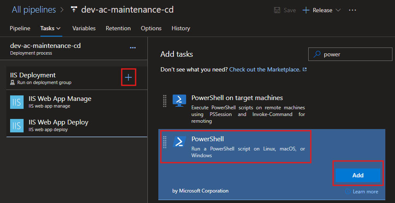The image size is (395, 203).
Task: Select the IIS Web App Manage task
Action: coord(77,102)
